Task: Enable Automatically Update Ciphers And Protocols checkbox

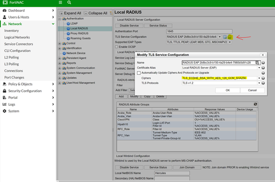Action: pyautogui.click(x=139, y=73)
